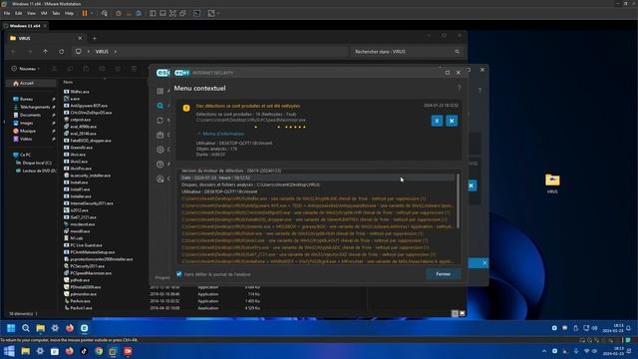Add a new File Explorer tab with plus
This screenshot has width=638, height=359.
(95, 38)
